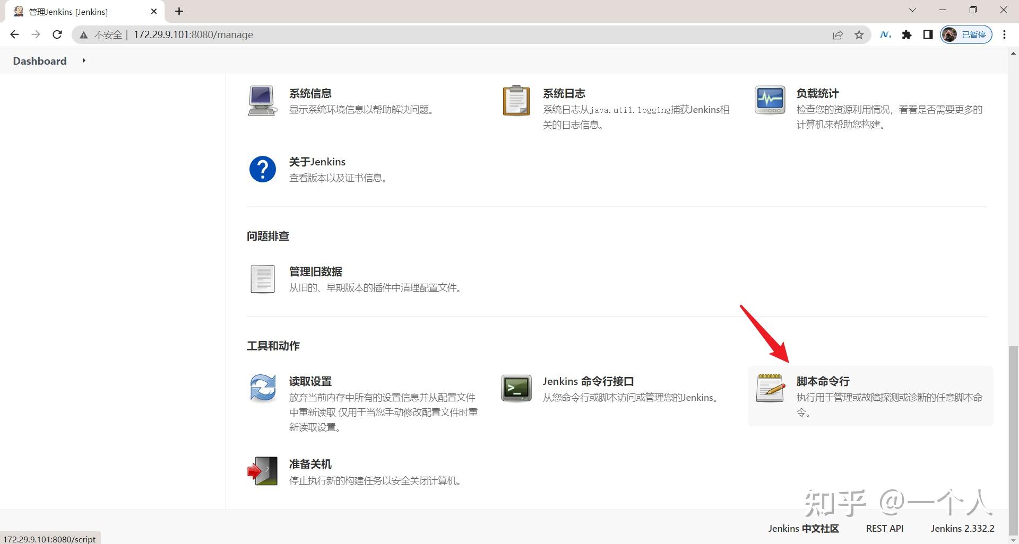
Task: Click the not-secure warning icon in address bar
Action: point(83,35)
